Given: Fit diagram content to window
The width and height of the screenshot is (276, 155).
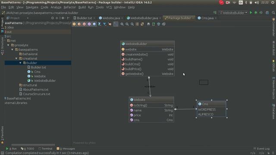Looking at the screenshot, I should pos(137,24).
